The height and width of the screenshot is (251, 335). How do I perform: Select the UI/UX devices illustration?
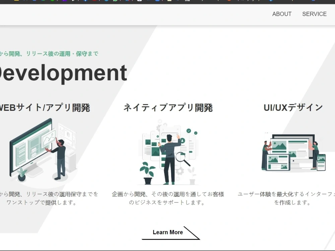[x=294, y=152]
